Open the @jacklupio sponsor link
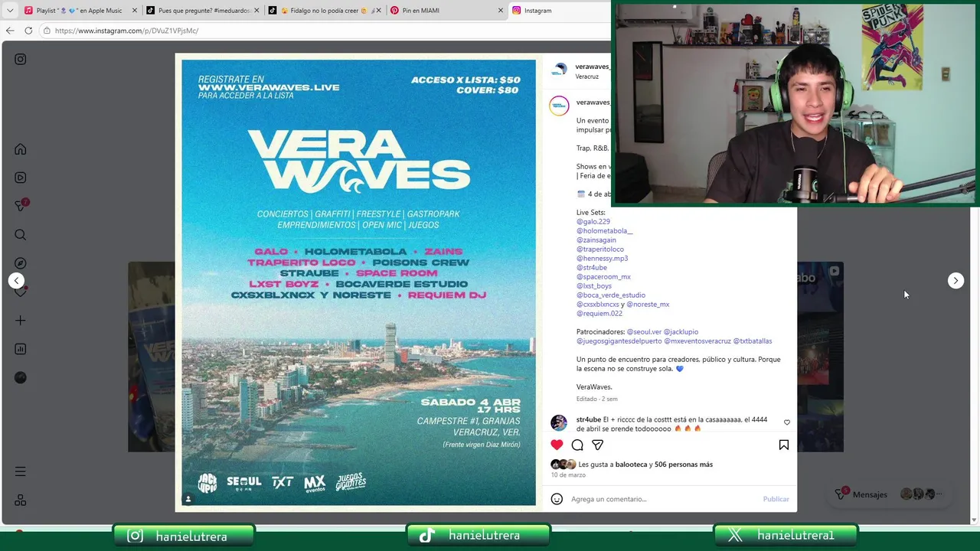The image size is (980, 551). click(x=681, y=332)
